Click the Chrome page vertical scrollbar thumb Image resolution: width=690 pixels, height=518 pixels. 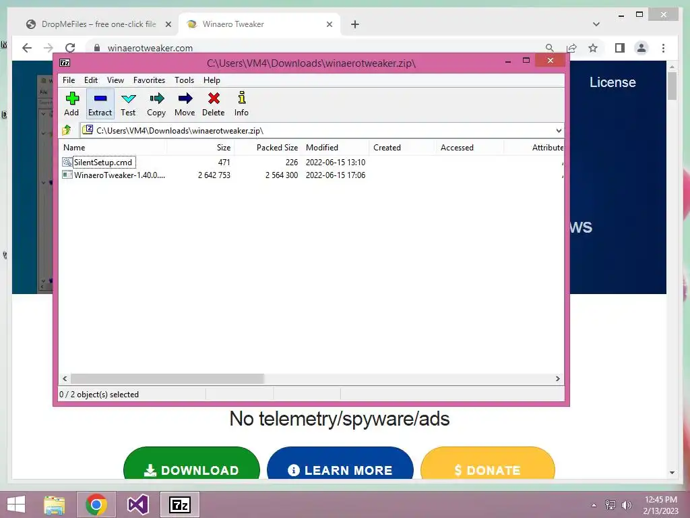coord(672,86)
